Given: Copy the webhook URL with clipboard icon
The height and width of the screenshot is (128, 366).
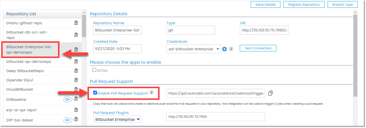Looking at the screenshot, I should click(270, 93).
